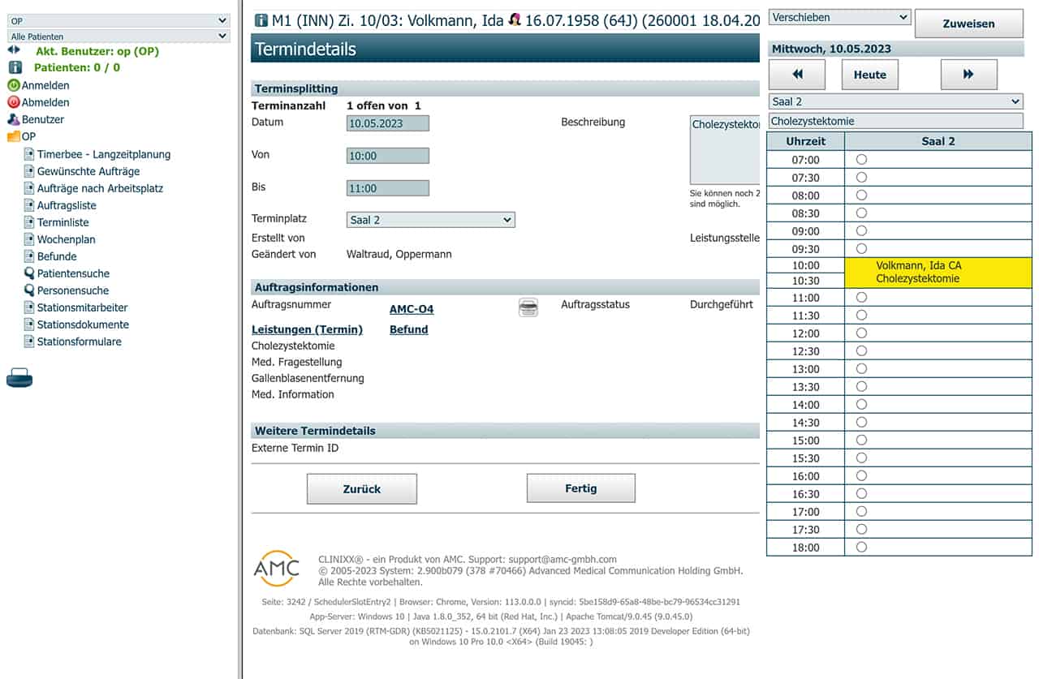The image size is (1039, 679).
Task: Click the blue device icon in sidebar
Action: pos(19,378)
